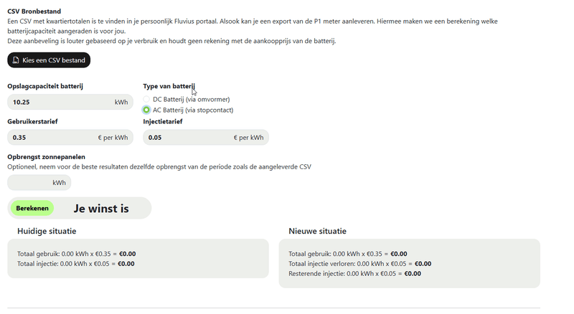Focus the Opbrengst zonnepanelen kWh field
This screenshot has width=574, height=314.
(x=29, y=183)
